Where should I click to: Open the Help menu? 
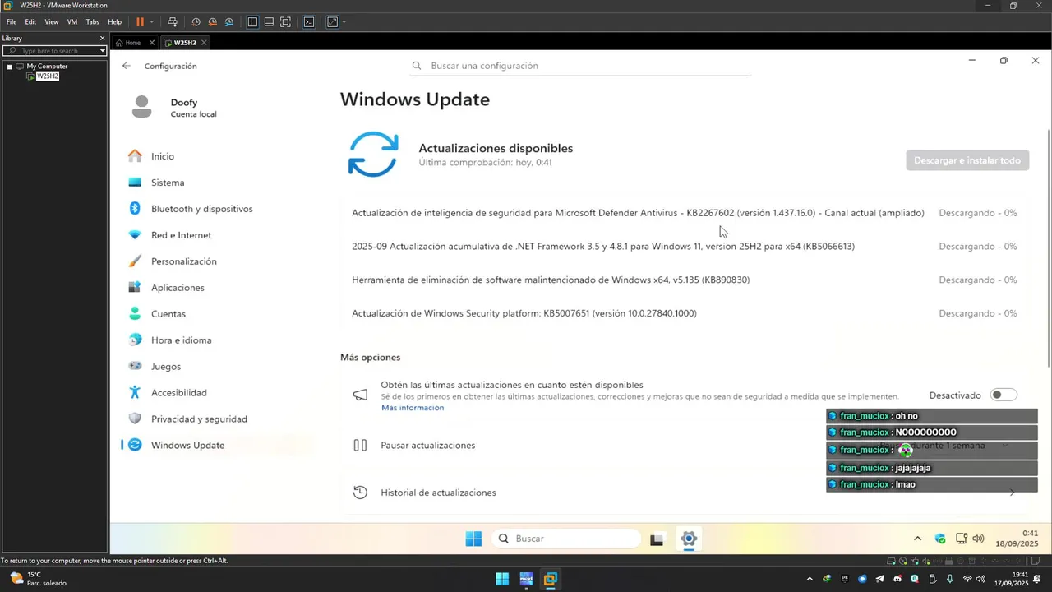[114, 22]
